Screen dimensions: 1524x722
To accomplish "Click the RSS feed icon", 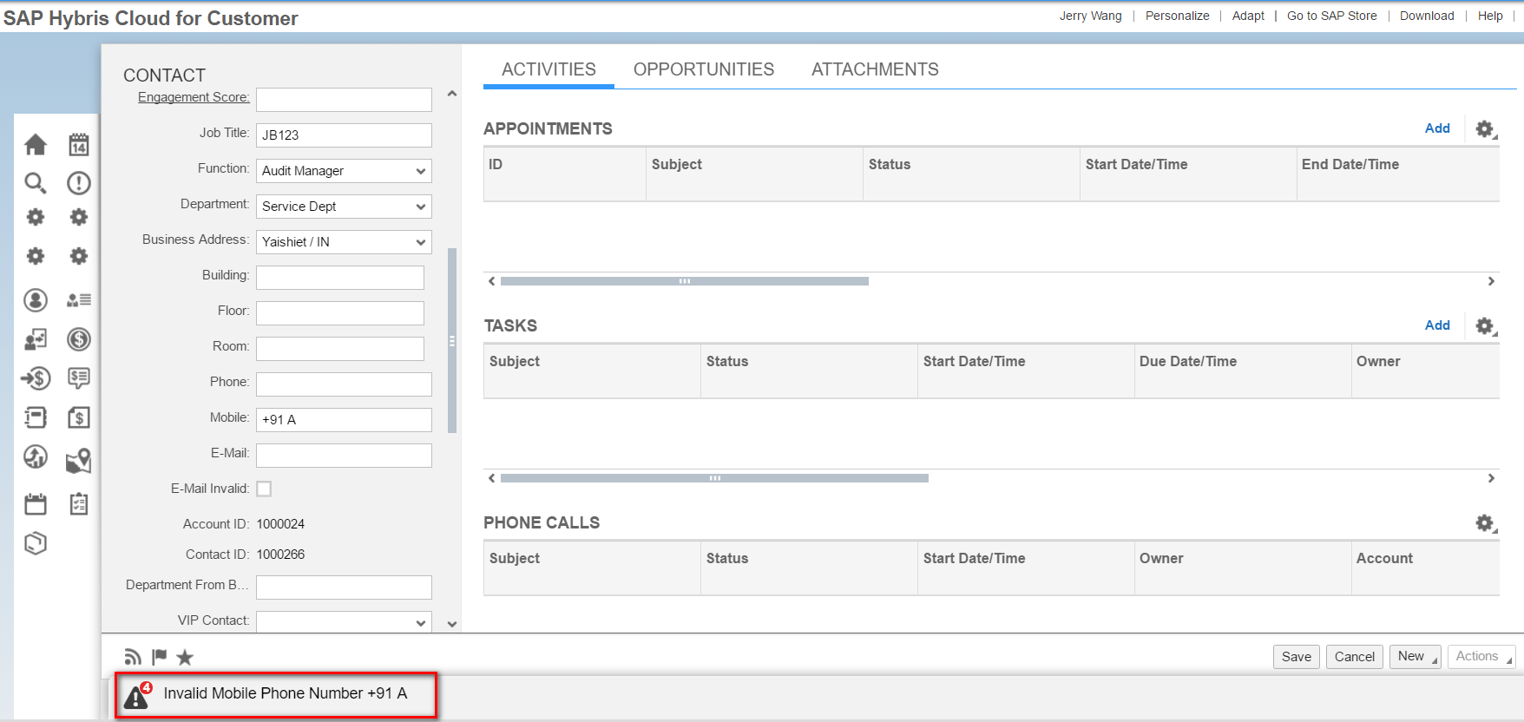I will pos(133,657).
